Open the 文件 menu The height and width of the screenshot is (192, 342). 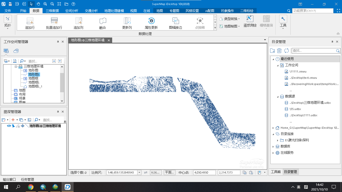point(8,11)
